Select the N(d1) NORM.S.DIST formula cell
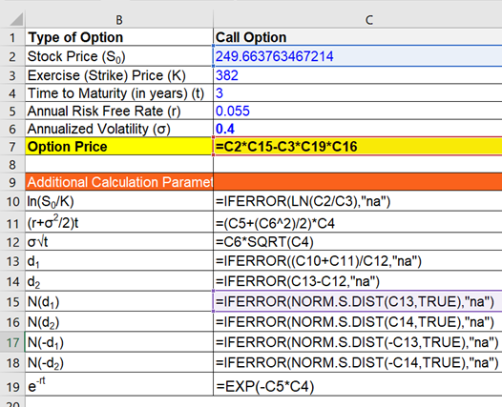This screenshot has height=407, width=502. 358,301
